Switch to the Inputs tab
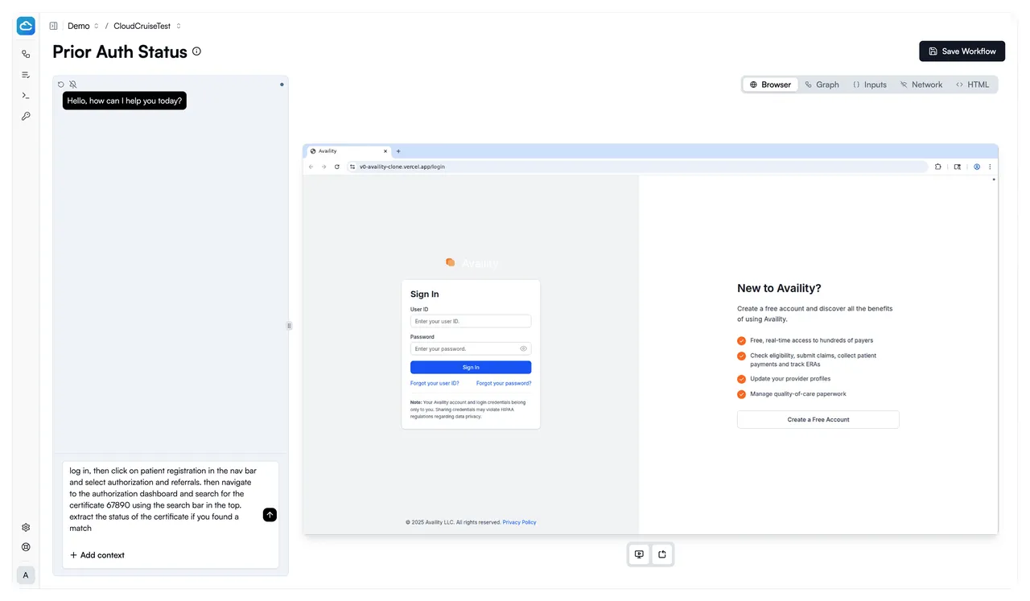1030x601 pixels. 869,84
